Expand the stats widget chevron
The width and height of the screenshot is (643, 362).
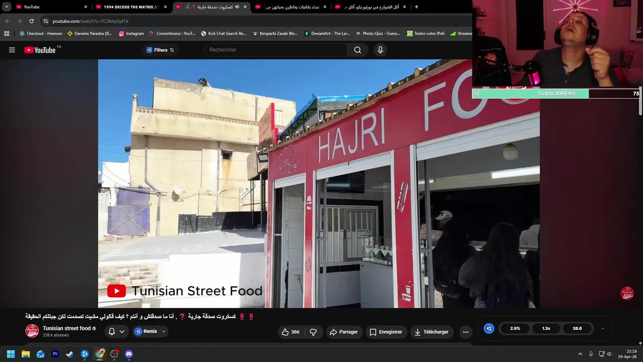603,328
